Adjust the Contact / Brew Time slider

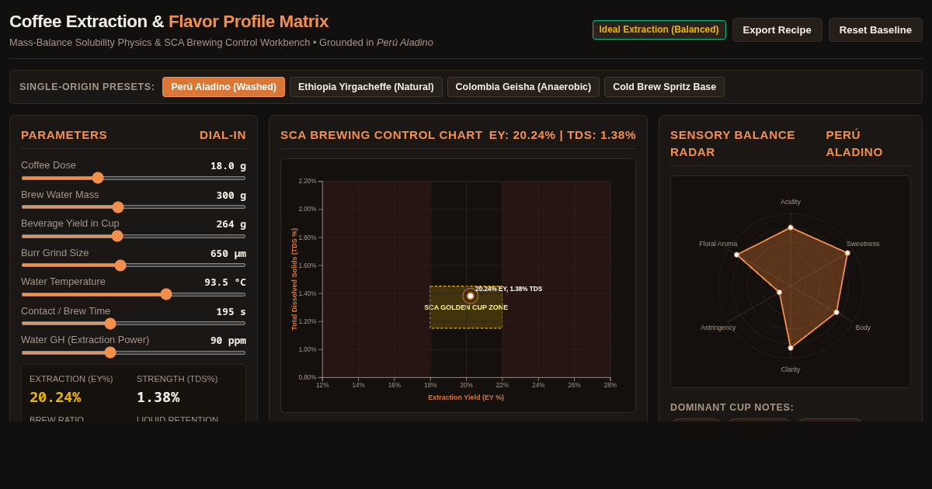coord(134,324)
